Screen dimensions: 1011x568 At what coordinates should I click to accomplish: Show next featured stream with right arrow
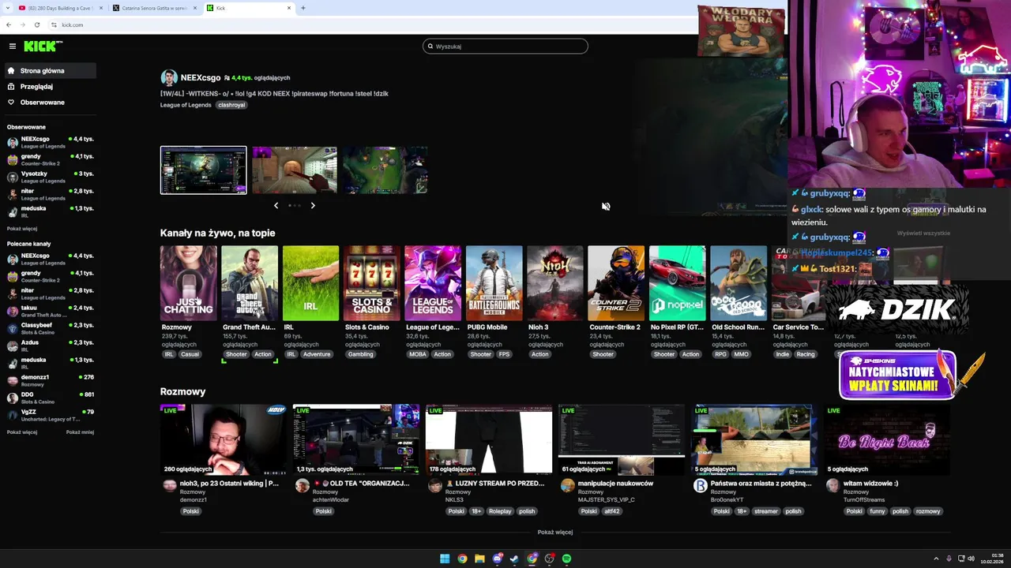coord(313,205)
